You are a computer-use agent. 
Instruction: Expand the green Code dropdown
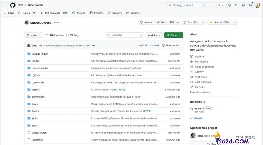point(174,35)
